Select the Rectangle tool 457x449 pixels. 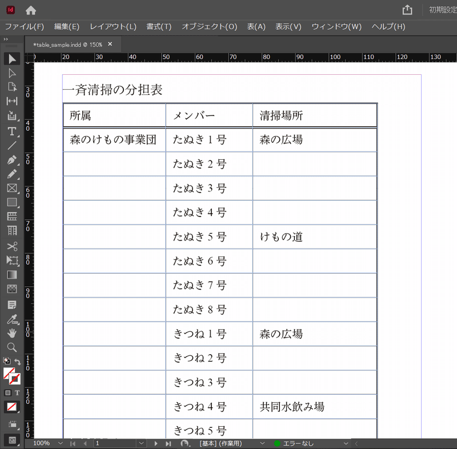point(12,202)
